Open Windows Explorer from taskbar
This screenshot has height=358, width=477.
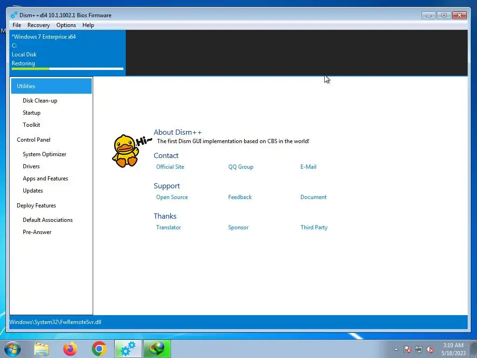[x=41, y=349]
